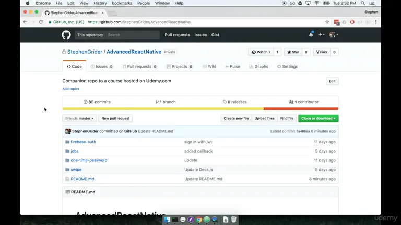
Task: Click the browser address bar URL
Action: coord(139,22)
